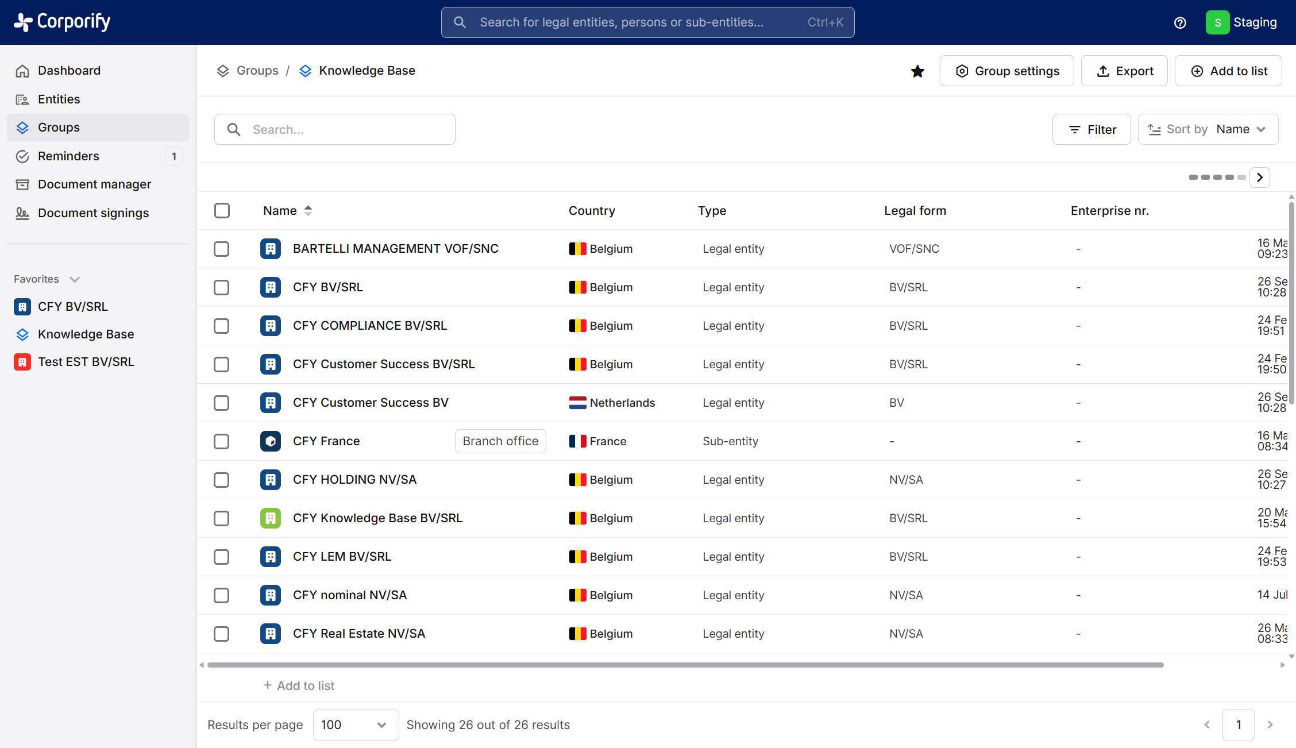Click Groups layers icon in breadcrumb

click(223, 71)
